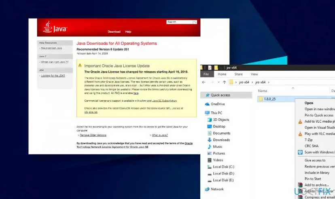
Task: Click the Properties checkmark icon in Explorer title bar
Action: (210, 67)
